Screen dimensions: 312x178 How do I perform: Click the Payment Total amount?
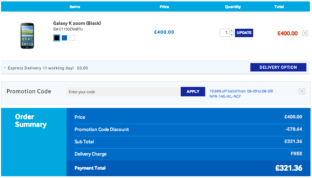tap(289, 168)
